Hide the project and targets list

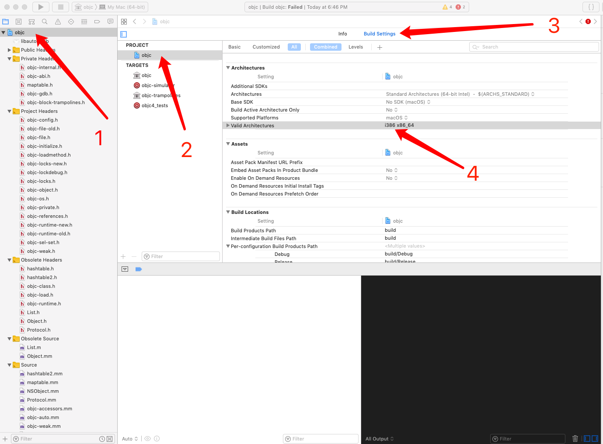(x=124, y=34)
